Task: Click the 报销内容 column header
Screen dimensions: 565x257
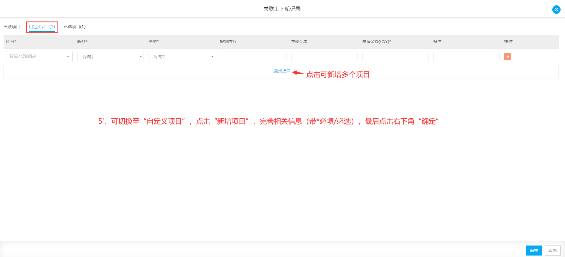Action: click(228, 42)
